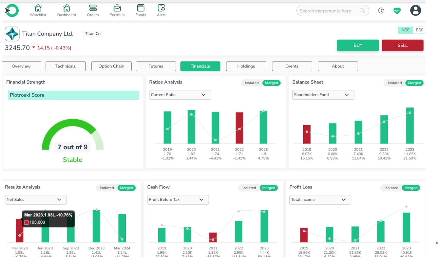Set Results Analysis to Isolated
The image size is (438, 257).
(107, 188)
